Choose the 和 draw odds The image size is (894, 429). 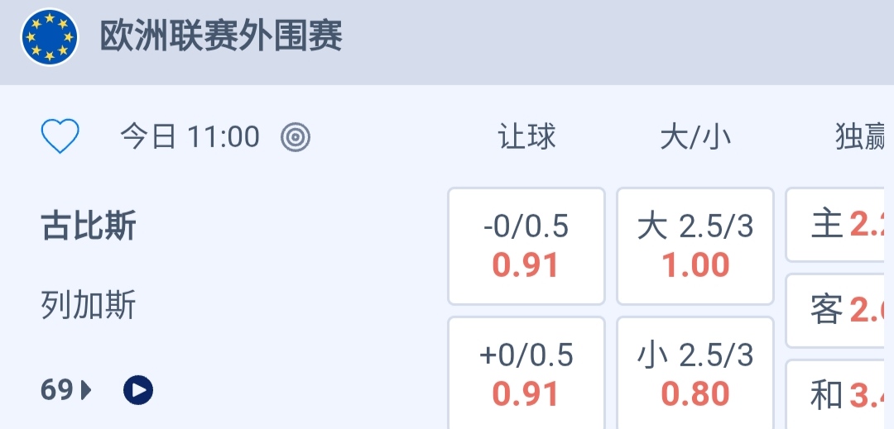[840, 395]
